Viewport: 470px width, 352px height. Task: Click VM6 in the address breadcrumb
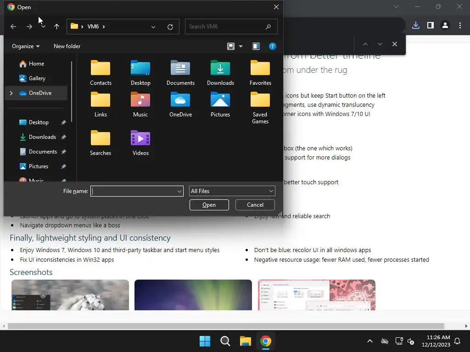tap(93, 27)
